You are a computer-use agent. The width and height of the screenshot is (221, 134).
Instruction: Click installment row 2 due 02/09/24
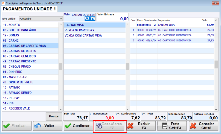172,35
